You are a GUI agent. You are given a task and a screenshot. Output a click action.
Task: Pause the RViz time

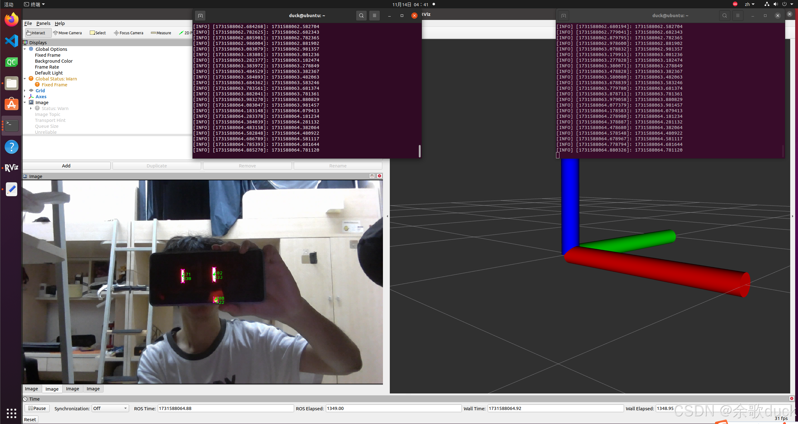point(37,408)
